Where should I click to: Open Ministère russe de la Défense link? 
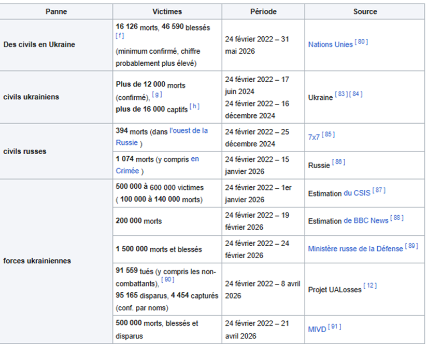click(355, 249)
